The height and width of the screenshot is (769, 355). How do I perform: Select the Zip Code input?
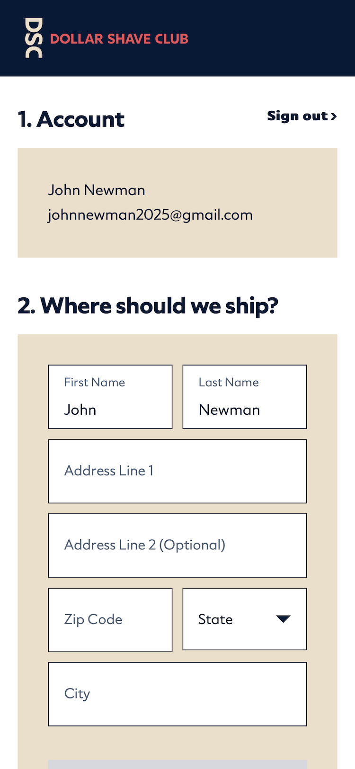[110, 619]
